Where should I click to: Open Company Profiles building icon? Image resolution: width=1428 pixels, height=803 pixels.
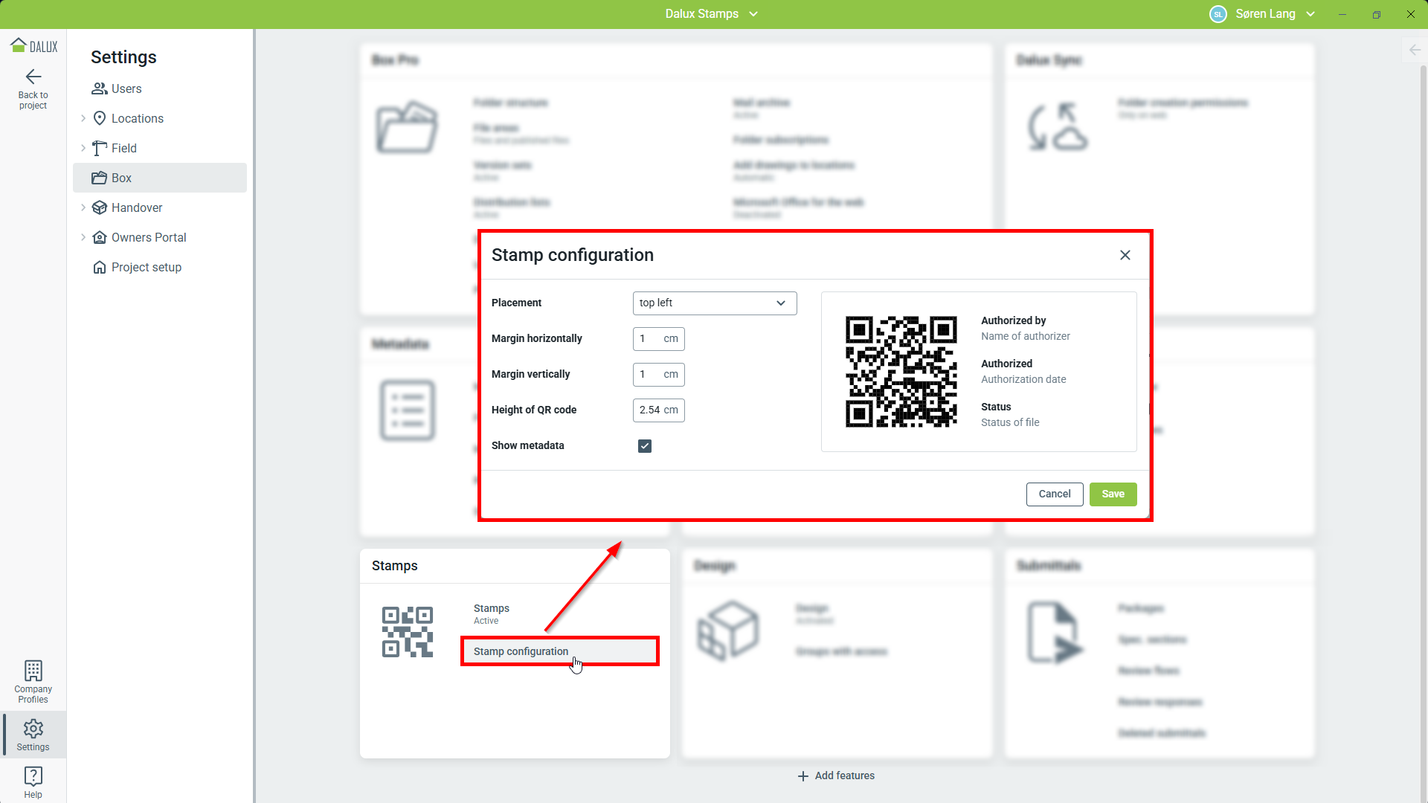pyautogui.click(x=33, y=671)
